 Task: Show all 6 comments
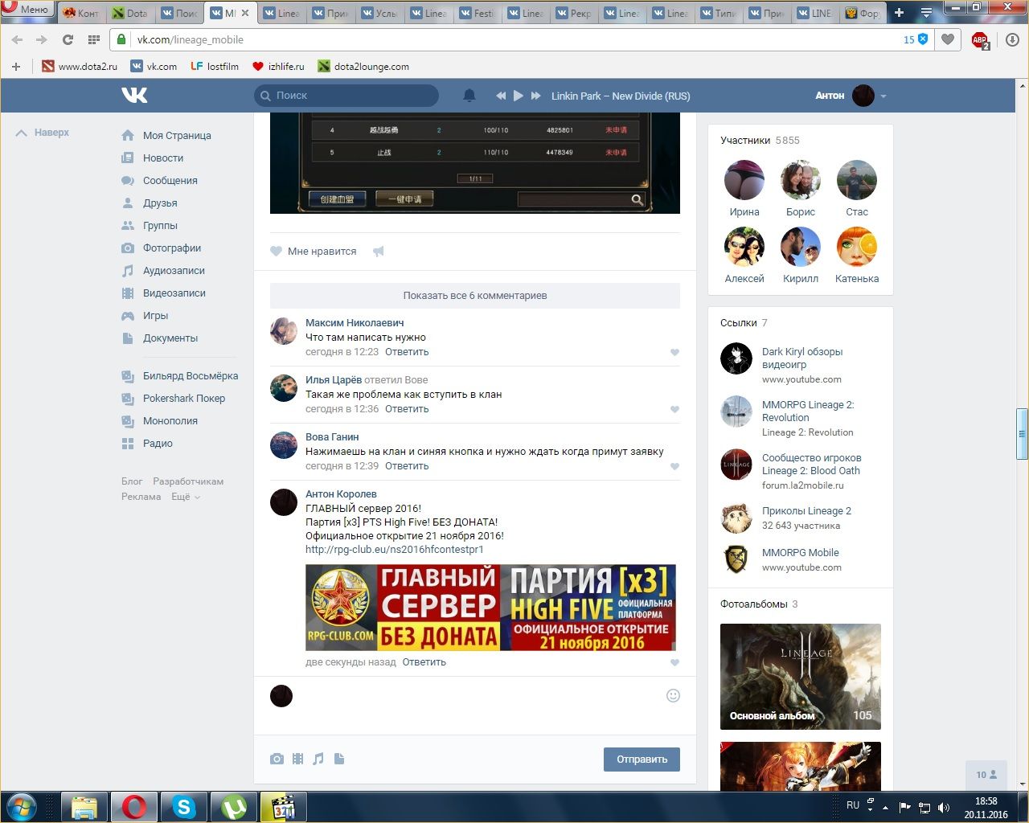pos(475,295)
